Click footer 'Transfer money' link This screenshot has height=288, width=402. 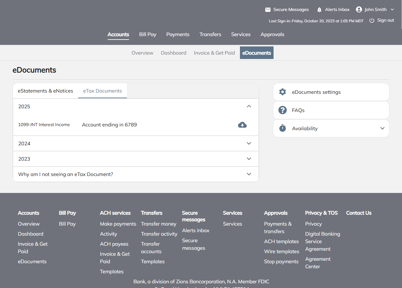tap(159, 224)
